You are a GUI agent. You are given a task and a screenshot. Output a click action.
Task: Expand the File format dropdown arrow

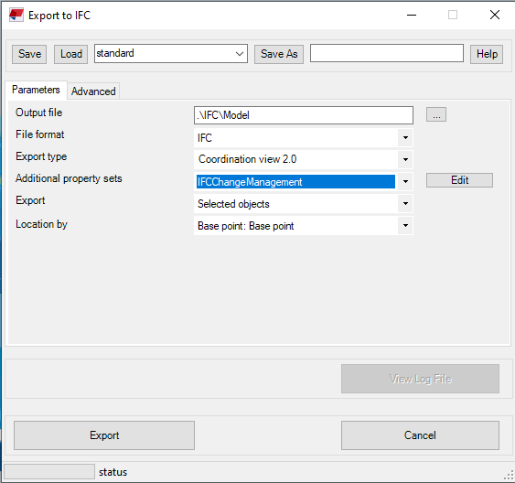[x=405, y=137]
